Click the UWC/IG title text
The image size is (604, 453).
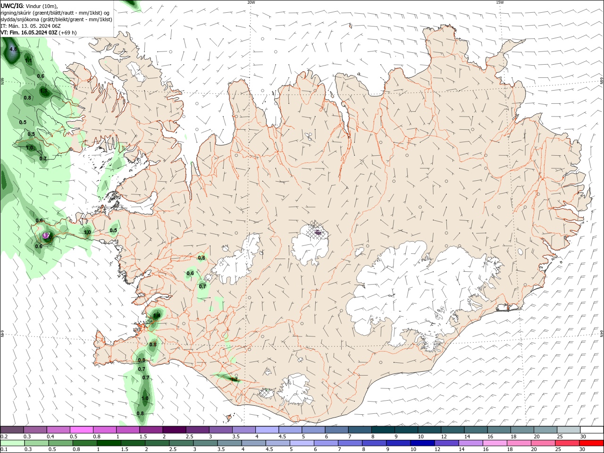pos(11,6)
